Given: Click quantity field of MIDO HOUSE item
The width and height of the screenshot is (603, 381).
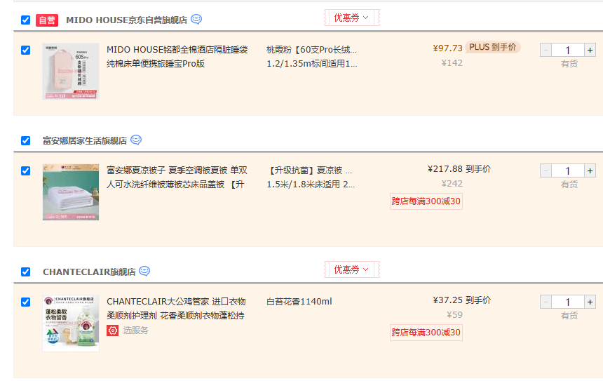Looking at the screenshot, I should [568, 50].
